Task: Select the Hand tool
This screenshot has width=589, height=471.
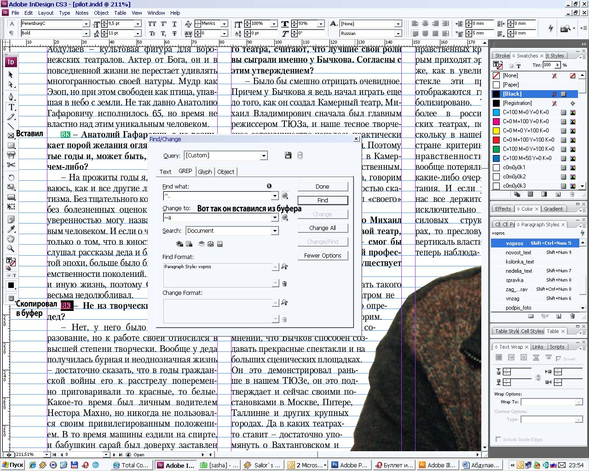Action: pos(11,239)
